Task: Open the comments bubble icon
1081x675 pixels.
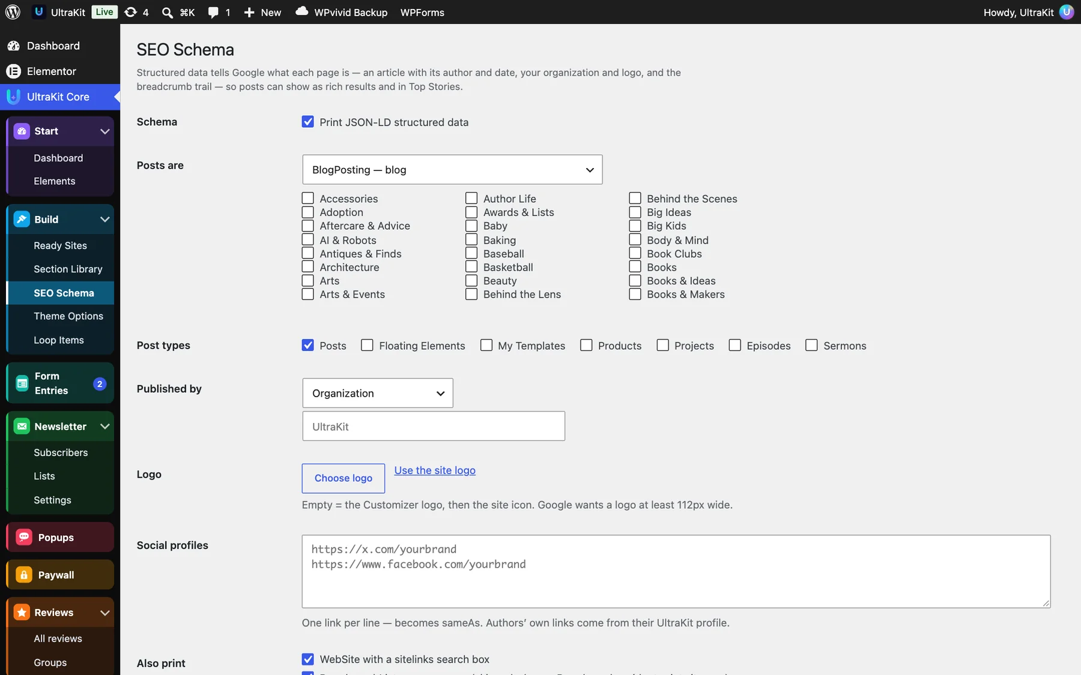Action: (213, 13)
